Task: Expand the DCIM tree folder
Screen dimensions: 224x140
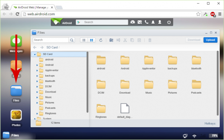Action: coord(37,86)
